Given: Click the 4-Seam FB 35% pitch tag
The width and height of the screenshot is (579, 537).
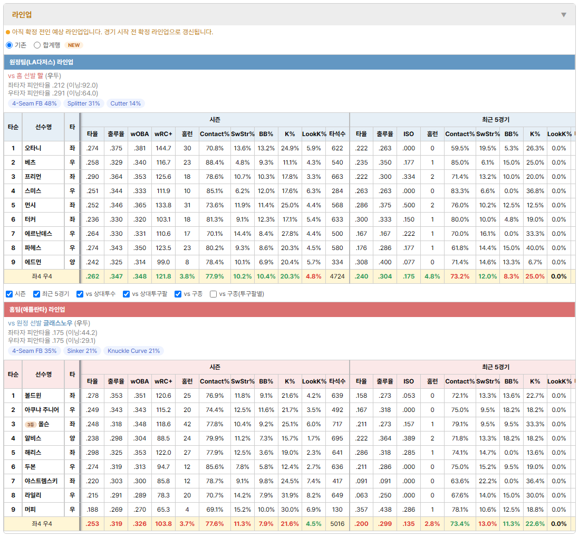Looking at the screenshot, I should click(x=34, y=351).
